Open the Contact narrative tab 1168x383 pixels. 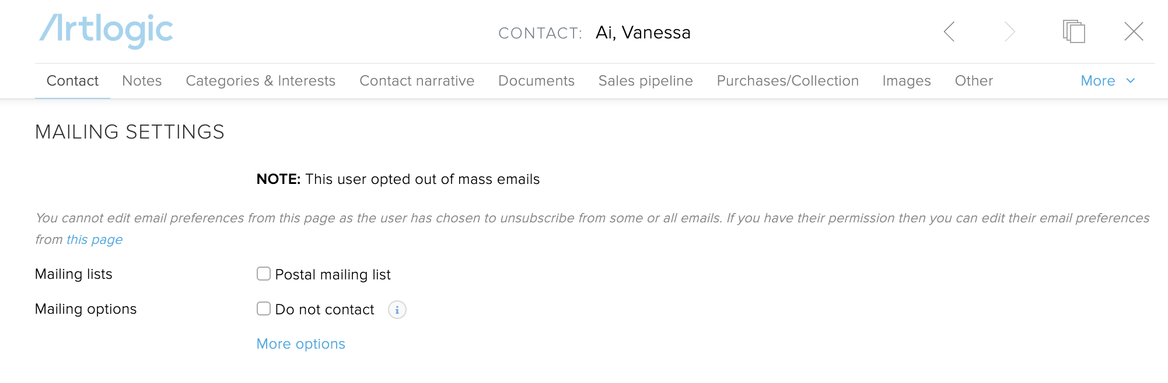coord(417,81)
